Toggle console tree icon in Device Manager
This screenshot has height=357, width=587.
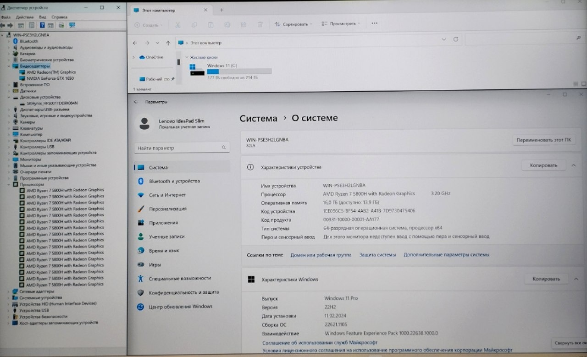click(x=21, y=25)
